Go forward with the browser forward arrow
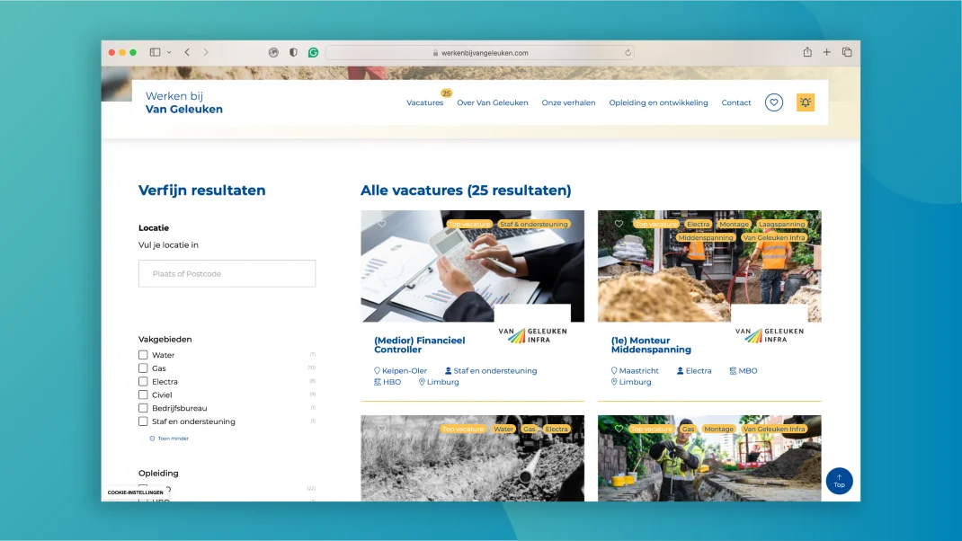The image size is (962, 541). click(206, 53)
